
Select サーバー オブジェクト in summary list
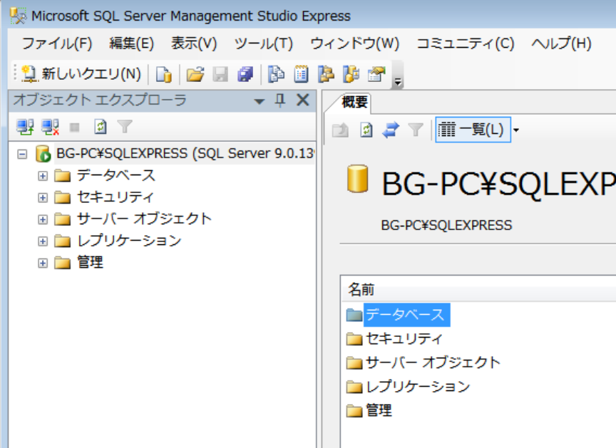[433, 363]
